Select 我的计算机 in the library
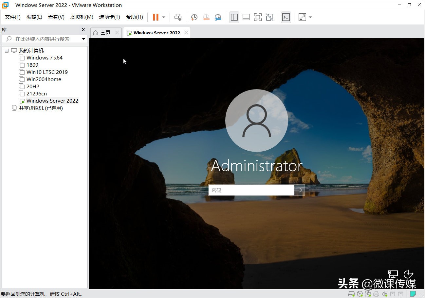 pos(31,51)
